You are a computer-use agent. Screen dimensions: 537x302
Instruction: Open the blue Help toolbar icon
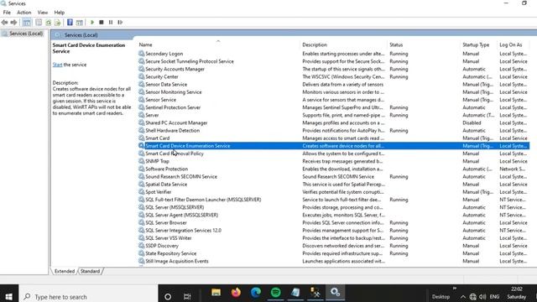[70, 23]
